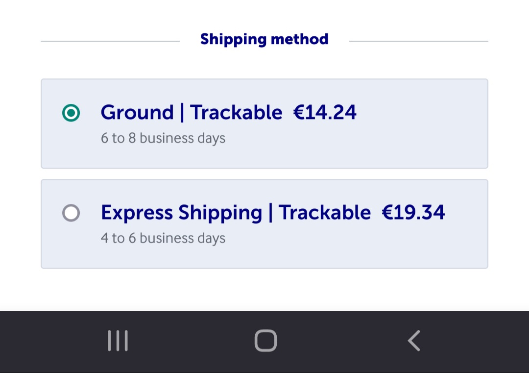Click the €19.34 shipping price
Viewport: 529px width, 373px height.
(413, 213)
